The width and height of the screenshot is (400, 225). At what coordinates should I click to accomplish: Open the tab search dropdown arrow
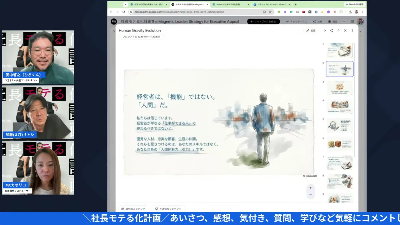[125, 4]
